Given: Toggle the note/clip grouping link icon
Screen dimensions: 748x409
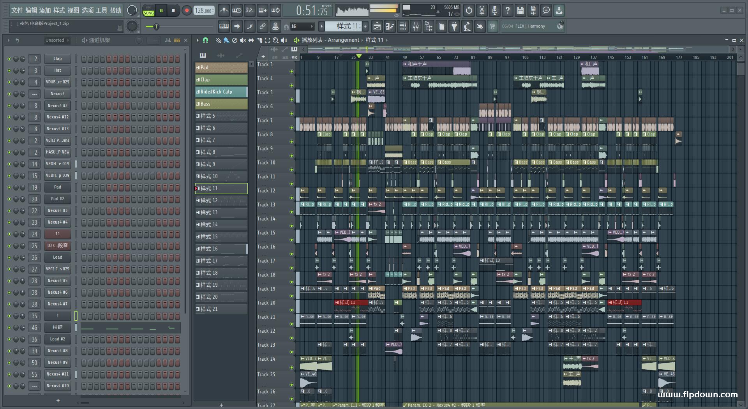Looking at the screenshot, I should coord(263,26).
